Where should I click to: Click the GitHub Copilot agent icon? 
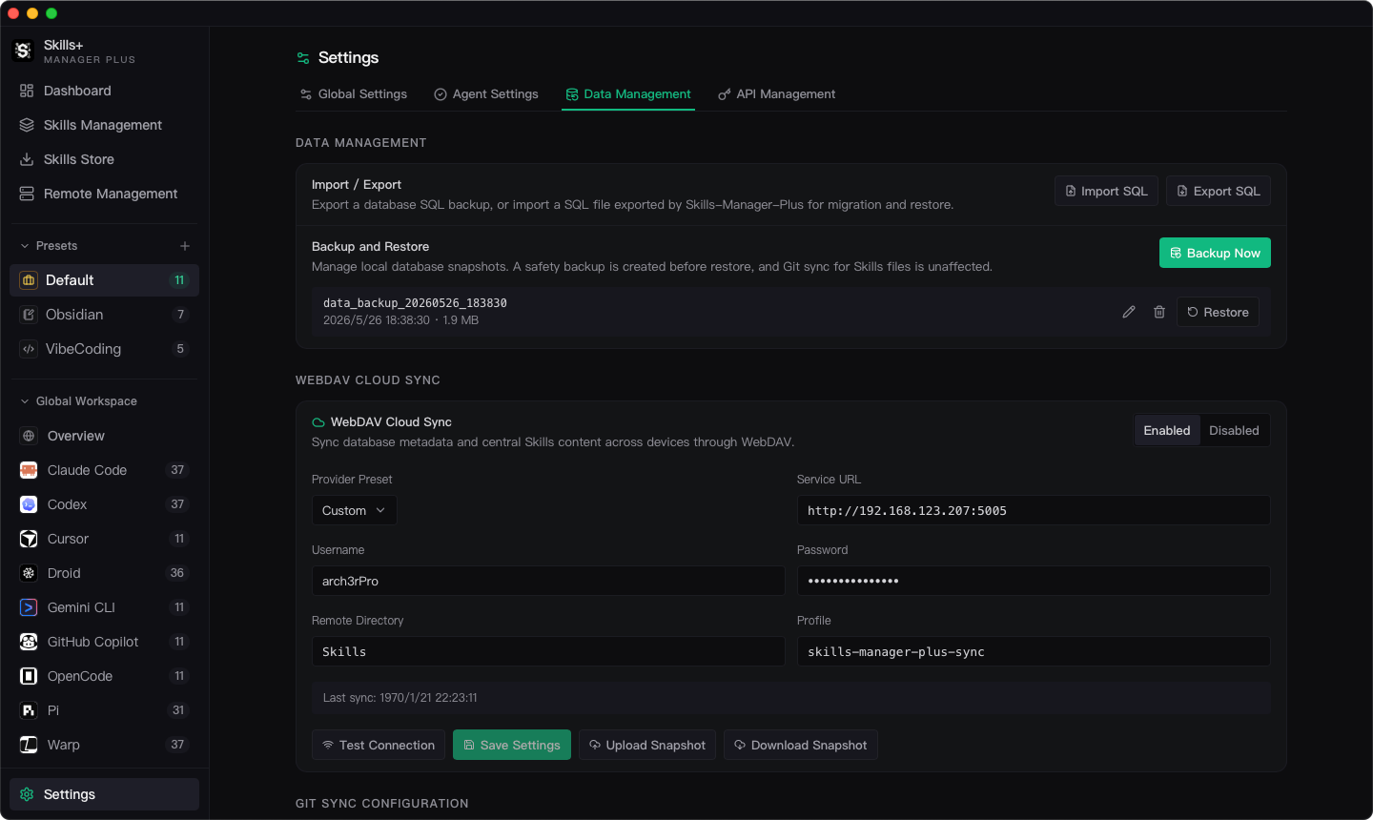[x=29, y=642]
